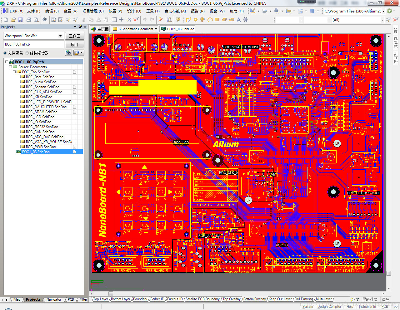Click the 屏蔽程度 button
Viewport: 400px width, 310px height.
pyautogui.click(x=370, y=299)
